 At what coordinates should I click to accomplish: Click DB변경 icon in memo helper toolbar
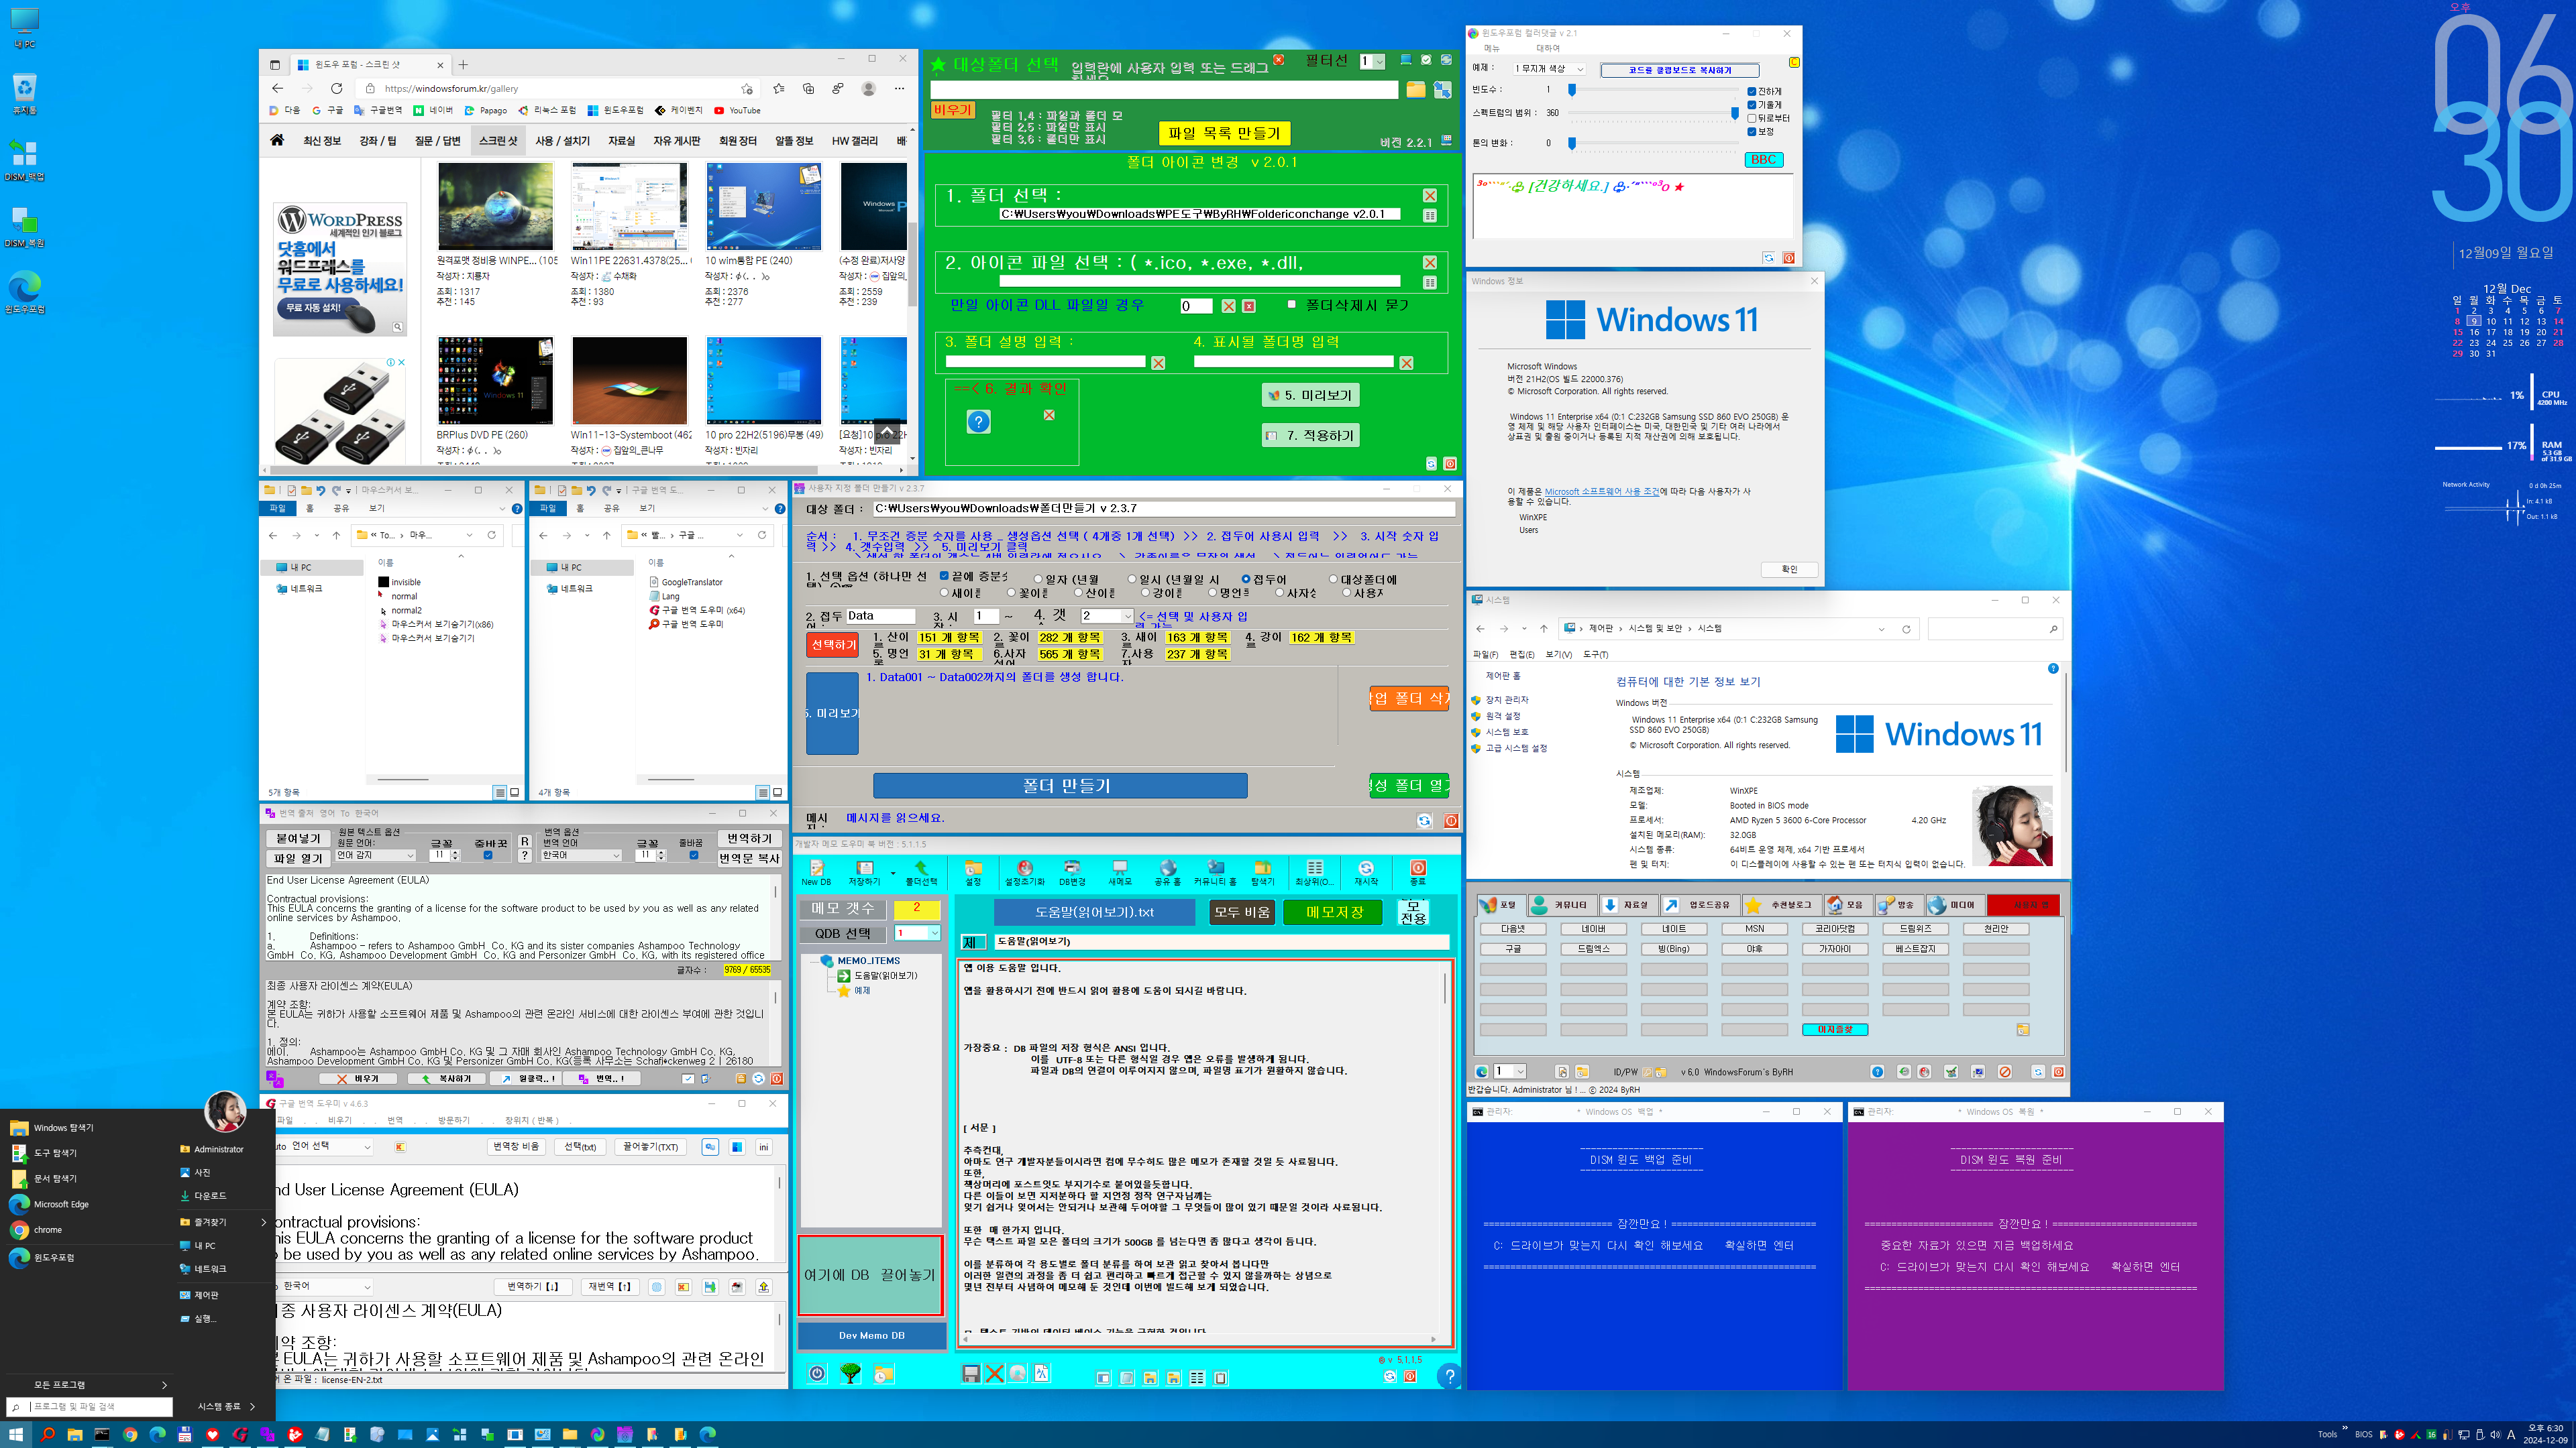click(x=1072, y=871)
